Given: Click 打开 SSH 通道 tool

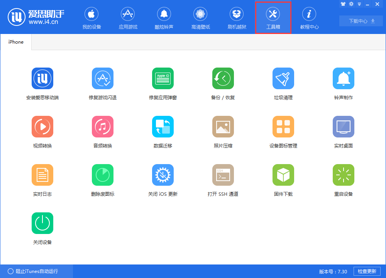Looking at the screenshot, I should pyautogui.click(x=223, y=175).
